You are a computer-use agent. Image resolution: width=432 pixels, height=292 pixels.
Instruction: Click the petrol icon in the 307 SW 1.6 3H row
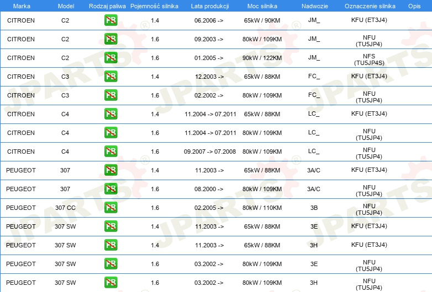pyautogui.click(x=110, y=283)
